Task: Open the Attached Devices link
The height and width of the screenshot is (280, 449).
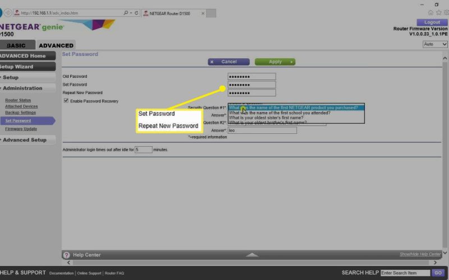Action: (x=21, y=106)
